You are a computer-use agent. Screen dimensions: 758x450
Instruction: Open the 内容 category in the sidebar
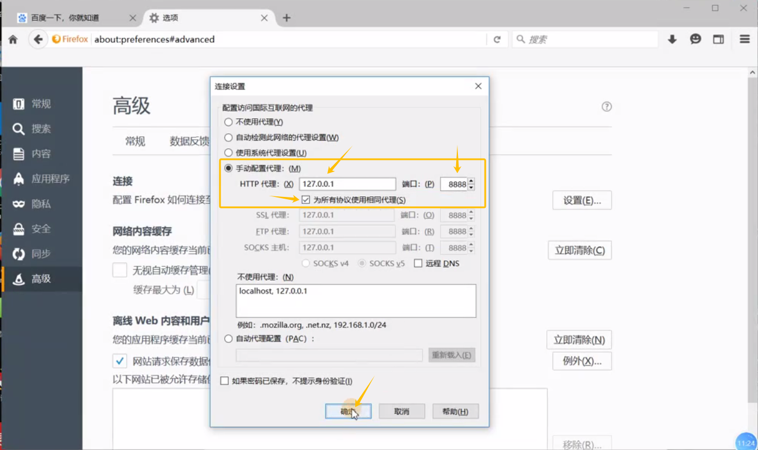pos(41,154)
